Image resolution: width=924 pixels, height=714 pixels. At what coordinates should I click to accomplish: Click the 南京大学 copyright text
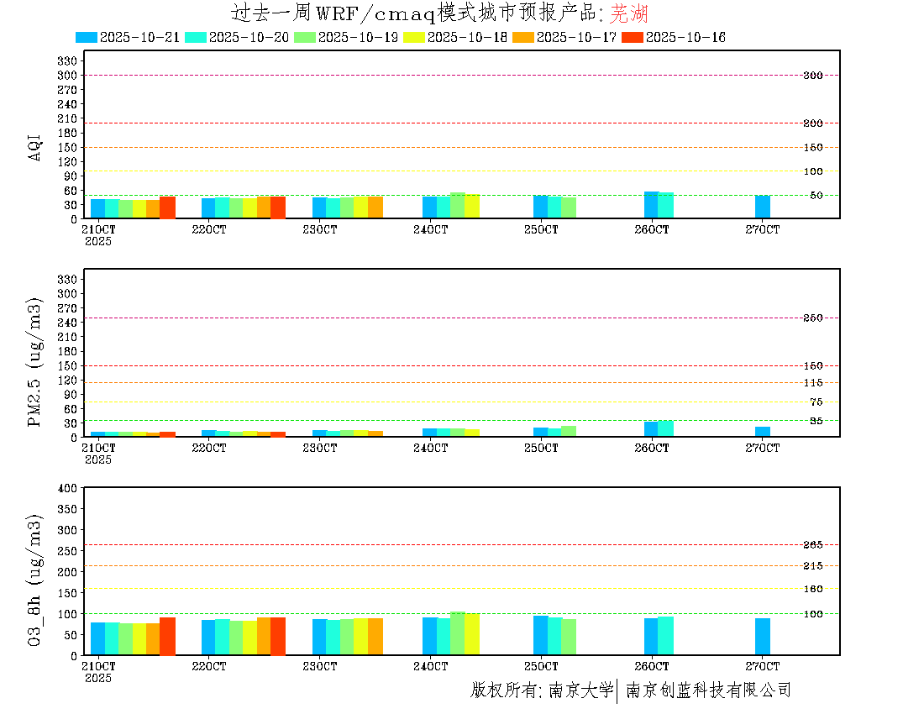(581, 690)
